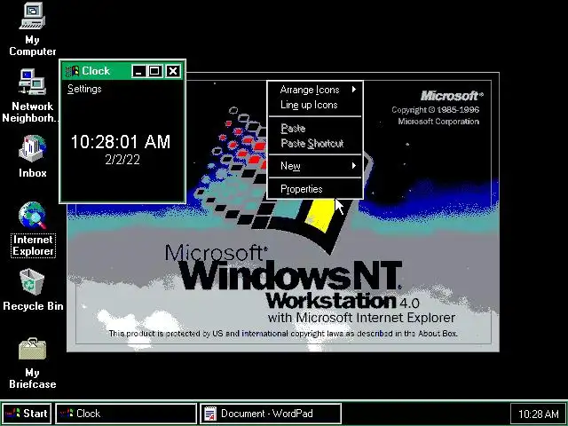Viewport: 568px width, 426px height.
Task: Switch to Clock taskbar button
Action: [126, 414]
